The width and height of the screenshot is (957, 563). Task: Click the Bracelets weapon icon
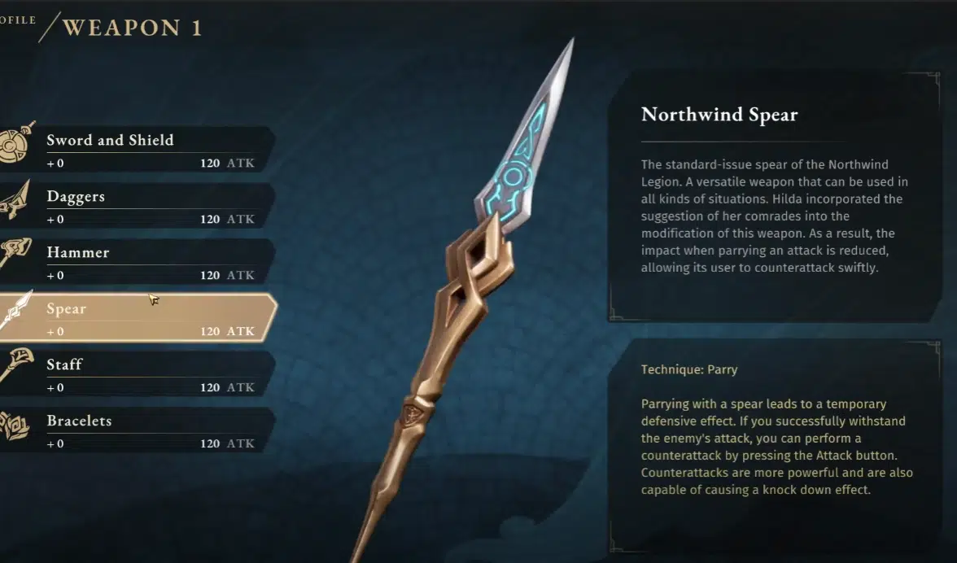15,425
